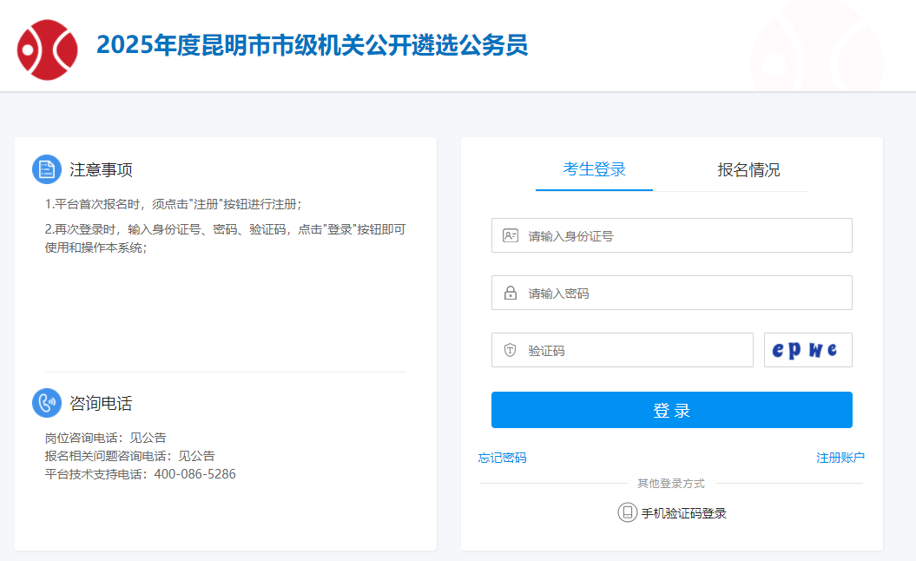Switch to the 考生登录 tab

(594, 169)
